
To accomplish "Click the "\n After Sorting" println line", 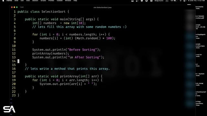I will 68,57.
